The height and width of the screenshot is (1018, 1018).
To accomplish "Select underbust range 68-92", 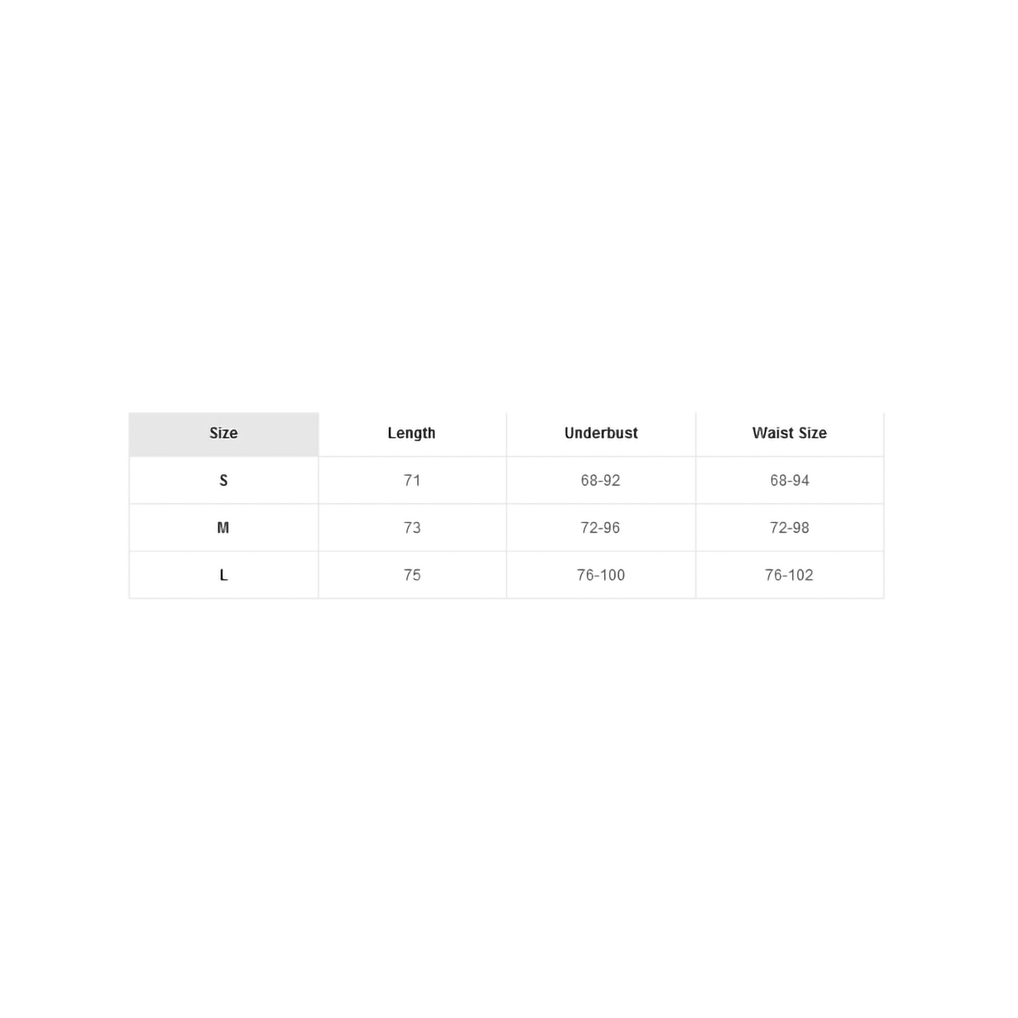I will [x=601, y=480].
